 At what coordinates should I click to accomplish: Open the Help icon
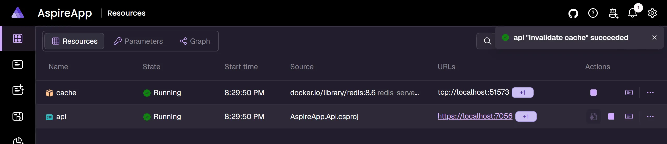tap(593, 13)
